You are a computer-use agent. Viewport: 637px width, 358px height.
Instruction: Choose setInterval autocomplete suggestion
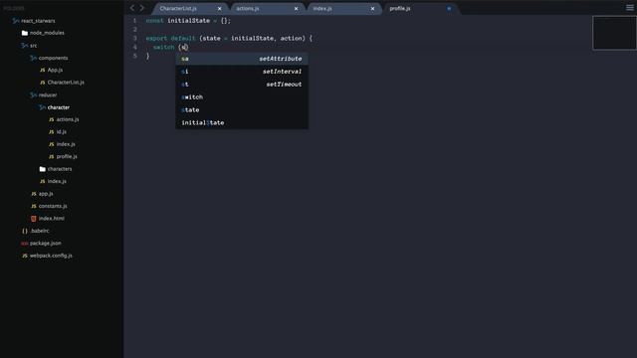click(x=242, y=72)
